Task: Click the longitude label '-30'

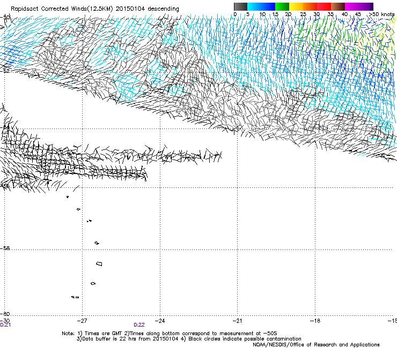Action: 5,321
